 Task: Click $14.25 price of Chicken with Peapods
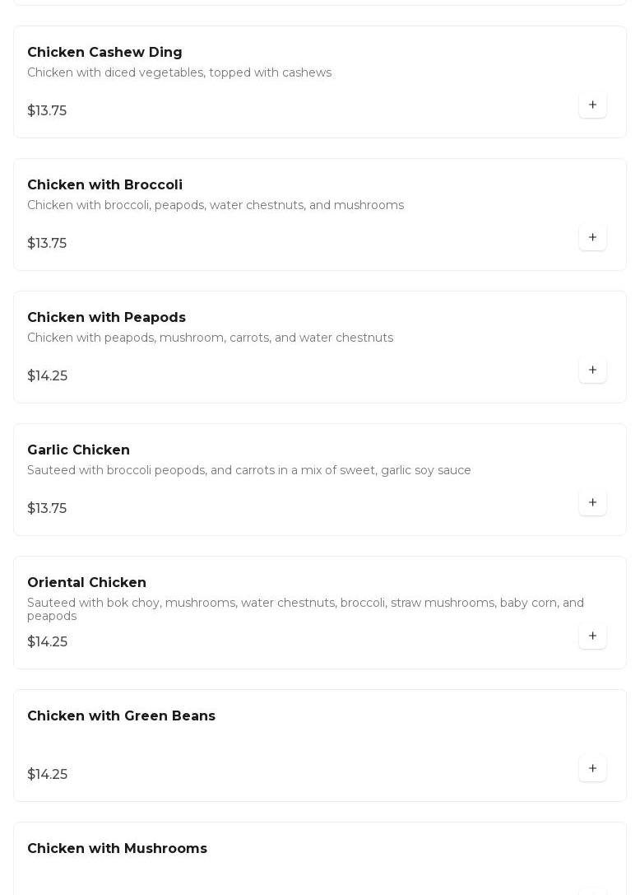(x=48, y=375)
